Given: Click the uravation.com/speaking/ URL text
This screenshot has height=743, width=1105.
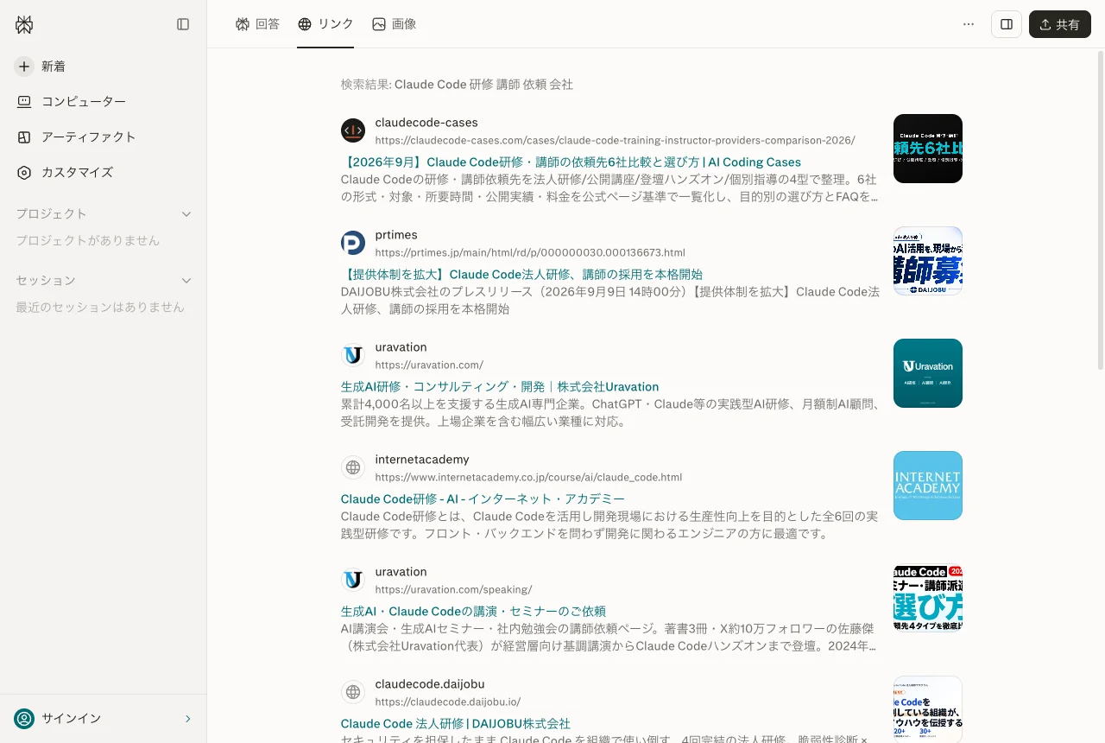Looking at the screenshot, I should click(454, 589).
